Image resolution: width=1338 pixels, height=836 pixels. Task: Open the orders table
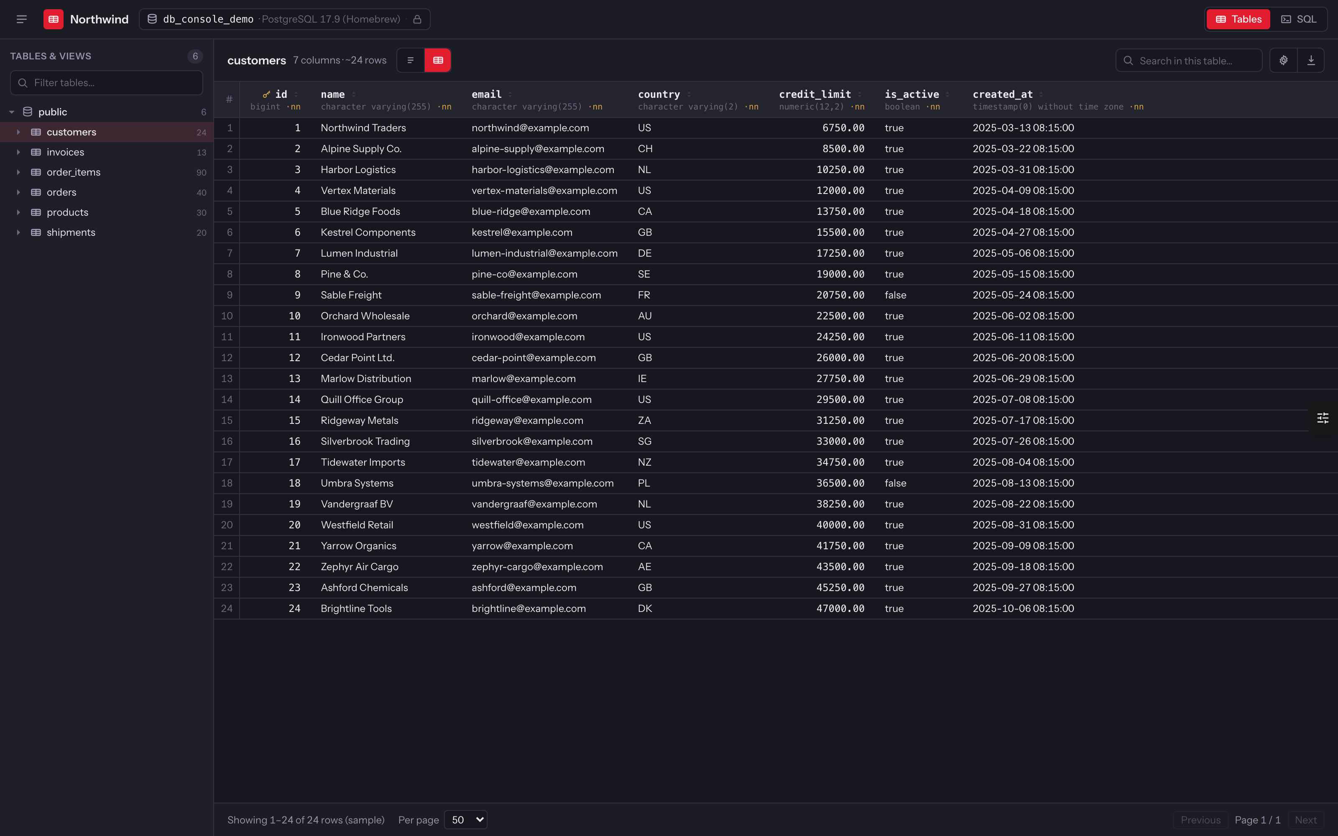[107, 192]
